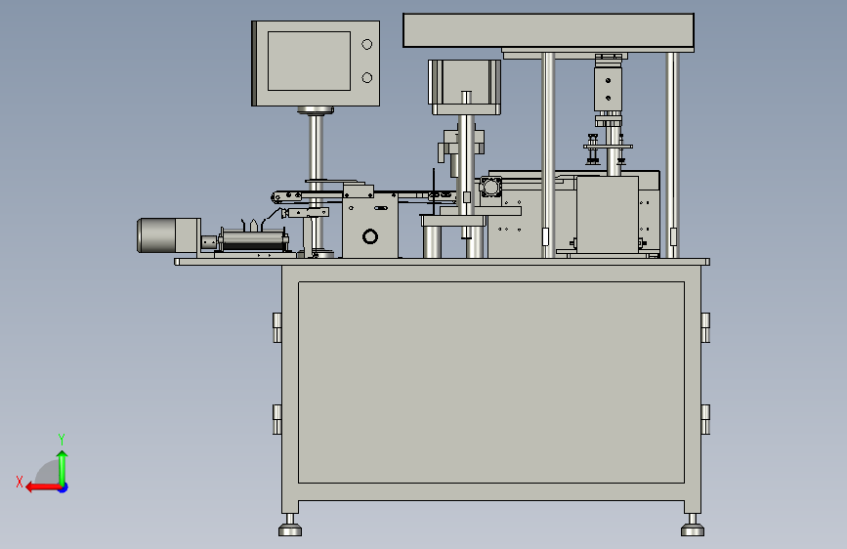Click the X label of the coordinate triad
Screen dimensions: 847x549
(20, 482)
